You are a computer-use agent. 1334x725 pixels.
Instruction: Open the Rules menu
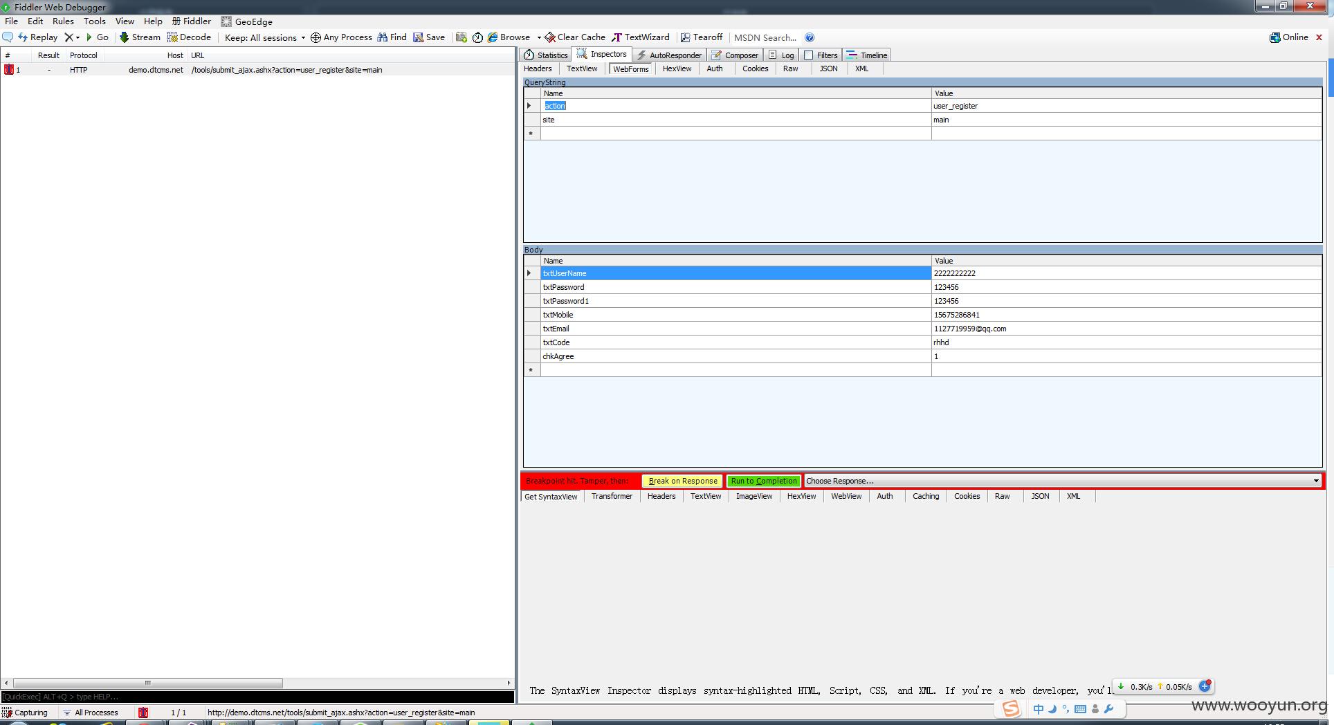point(63,21)
